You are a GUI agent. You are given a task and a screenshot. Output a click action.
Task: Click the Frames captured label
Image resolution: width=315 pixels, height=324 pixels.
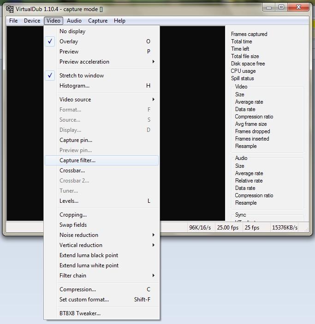click(x=249, y=34)
